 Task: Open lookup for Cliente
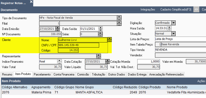tap(110, 41)
